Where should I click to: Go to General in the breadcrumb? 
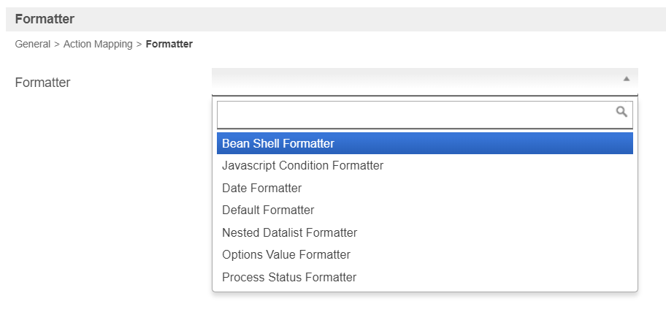32,45
